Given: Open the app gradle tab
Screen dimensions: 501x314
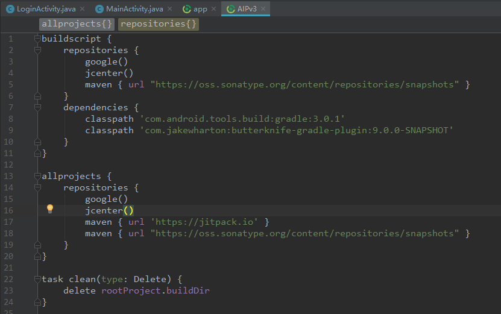Looking at the screenshot, I should pyautogui.click(x=200, y=9).
